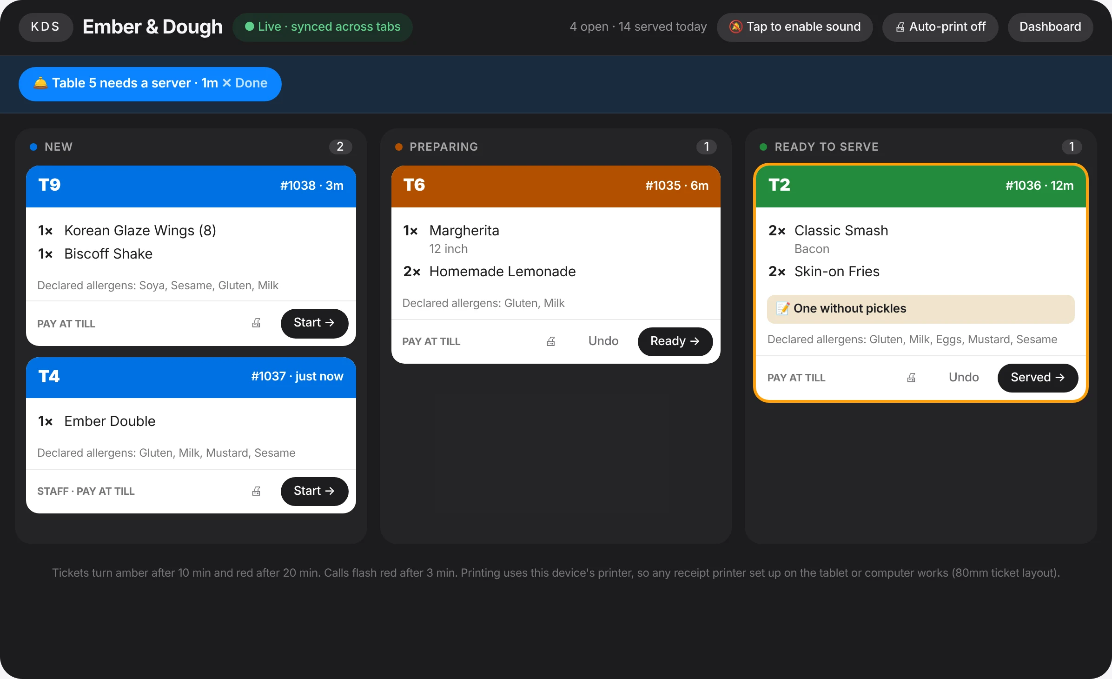
Task: Click Skin-on Fries item
Action: pyautogui.click(x=837, y=272)
